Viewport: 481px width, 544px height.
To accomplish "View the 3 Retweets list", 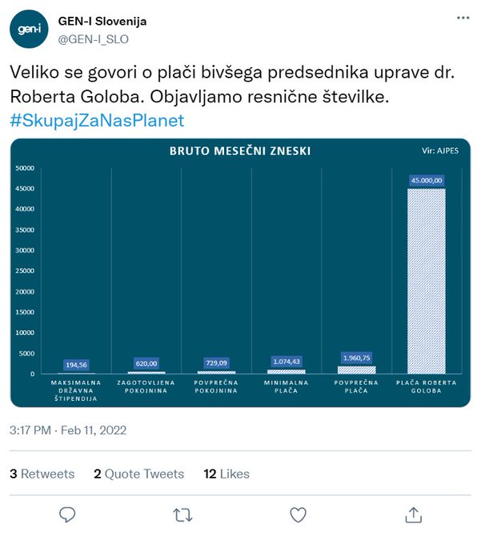I will [x=42, y=474].
